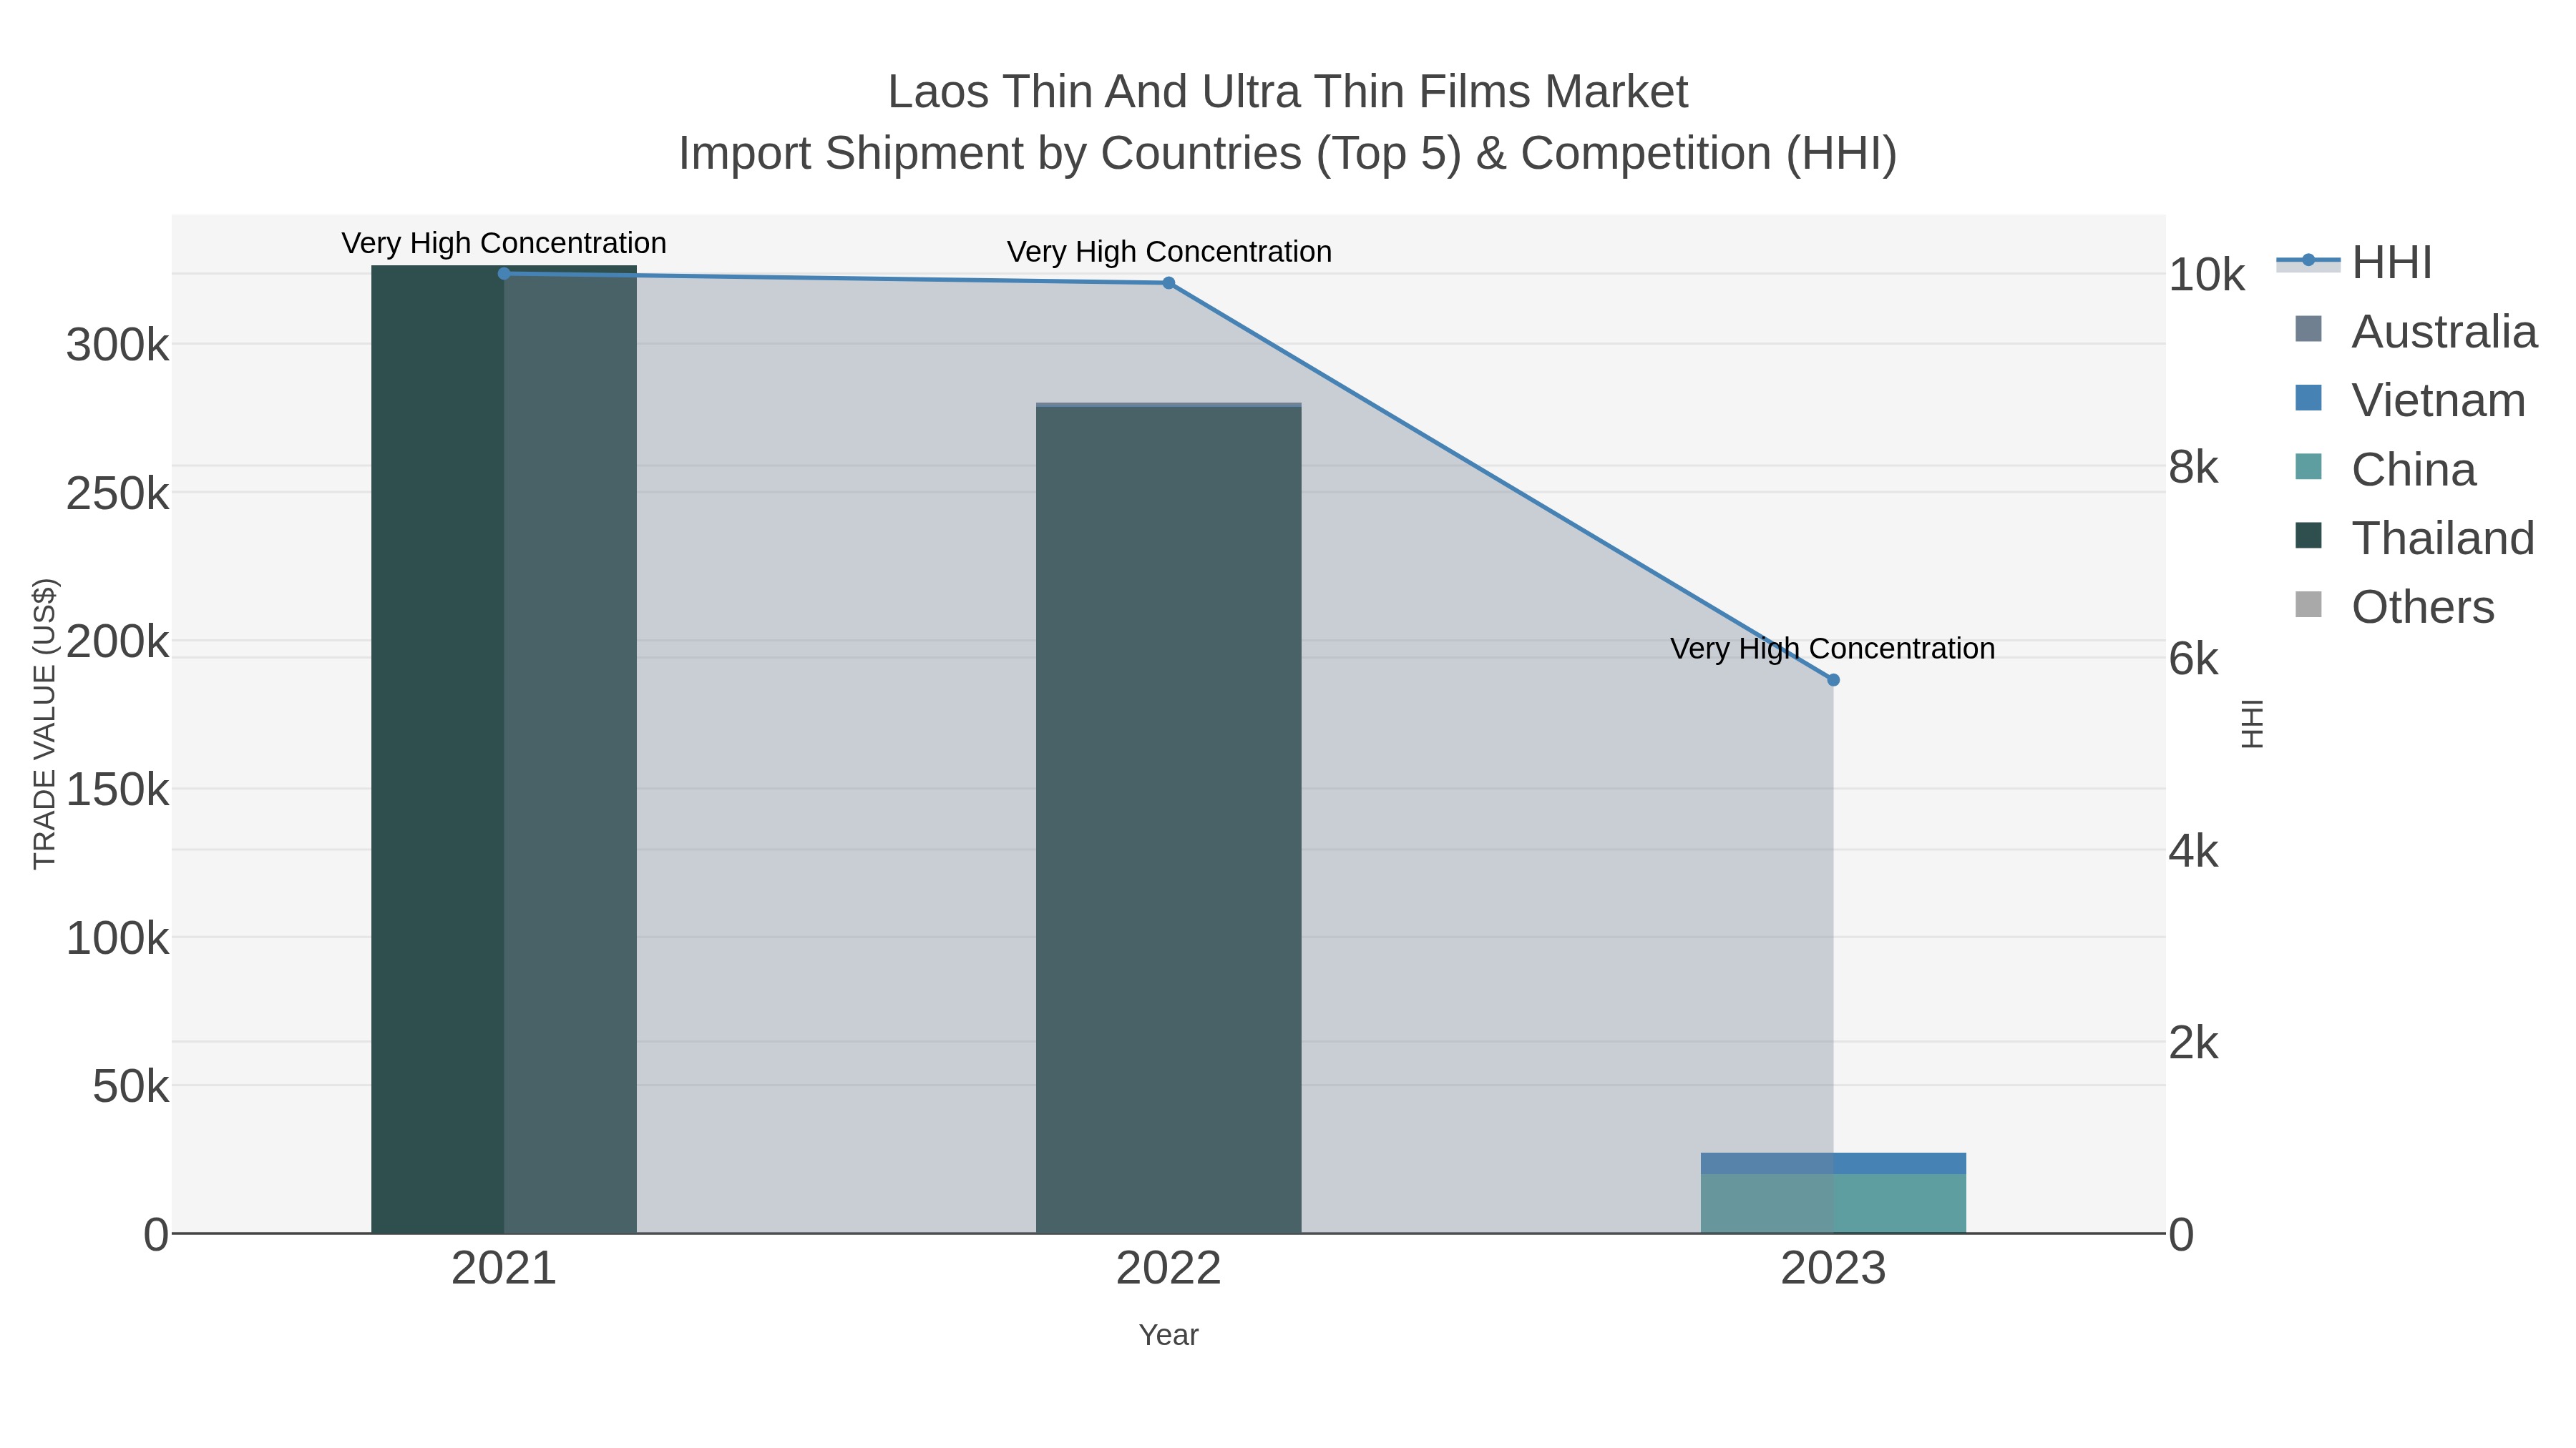This screenshot has height=1448, width=2576.
Task: Click the 'Year' axis title
Action: pos(1168,1335)
